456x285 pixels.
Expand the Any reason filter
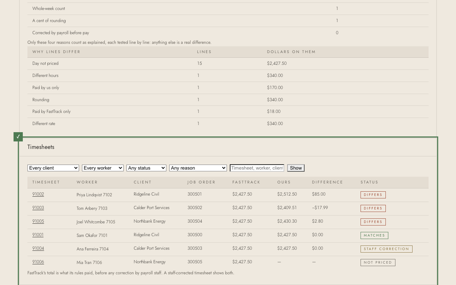(x=198, y=168)
